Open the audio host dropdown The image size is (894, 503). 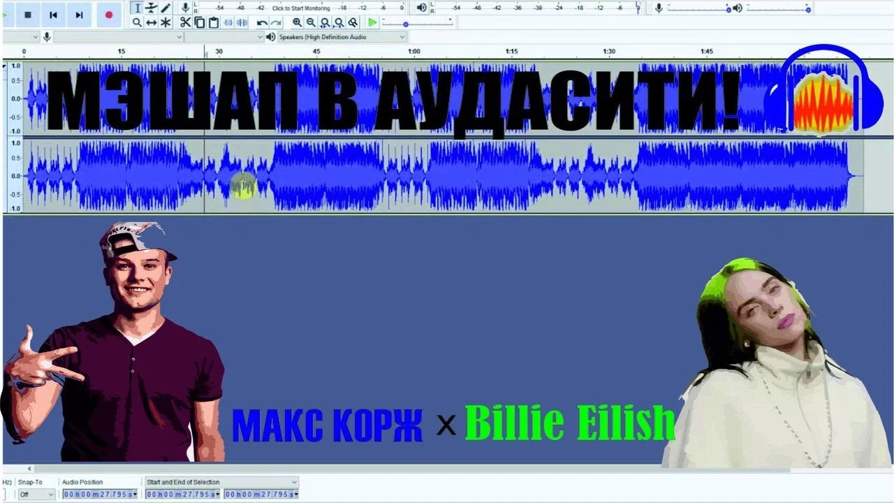pyautogui.click(x=21, y=37)
